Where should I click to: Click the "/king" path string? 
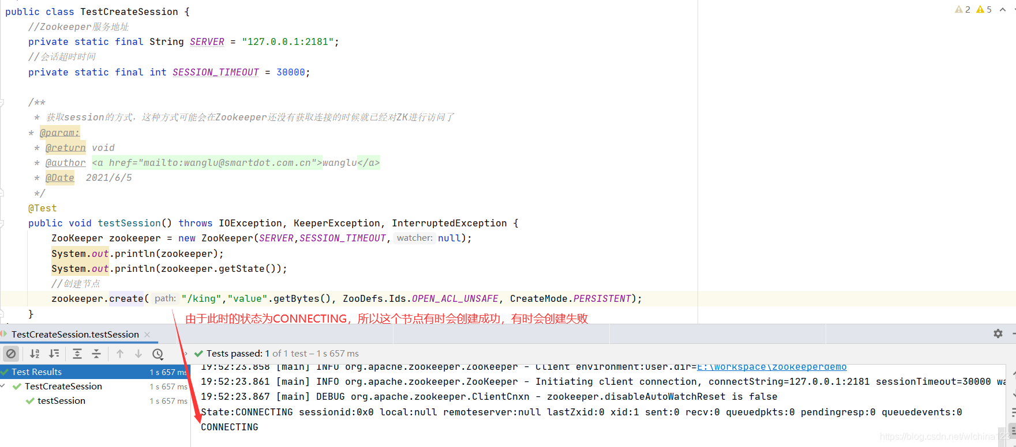201,298
